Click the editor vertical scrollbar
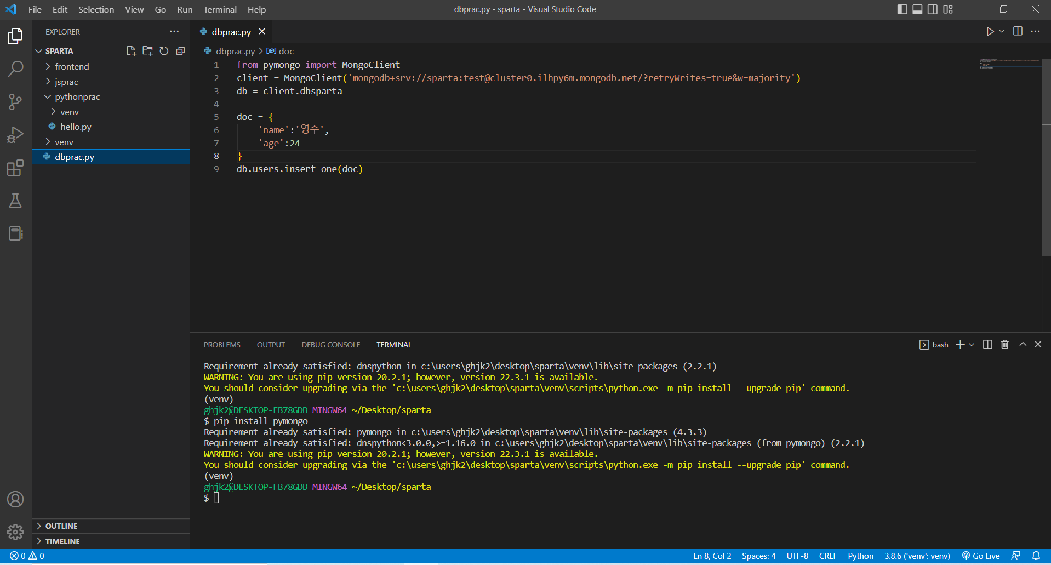Viewport: 1051px width, 565px height. (x=1046, y=157)
